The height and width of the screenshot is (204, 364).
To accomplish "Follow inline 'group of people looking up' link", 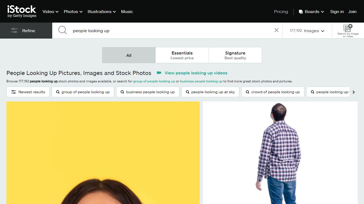I will click(x=154, y=81).
